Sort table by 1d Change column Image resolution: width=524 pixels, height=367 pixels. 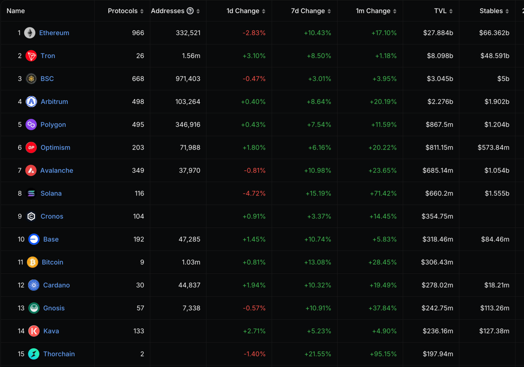click(x=246, y=11)
